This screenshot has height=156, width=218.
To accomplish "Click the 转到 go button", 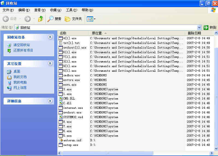I will point(210,27).
